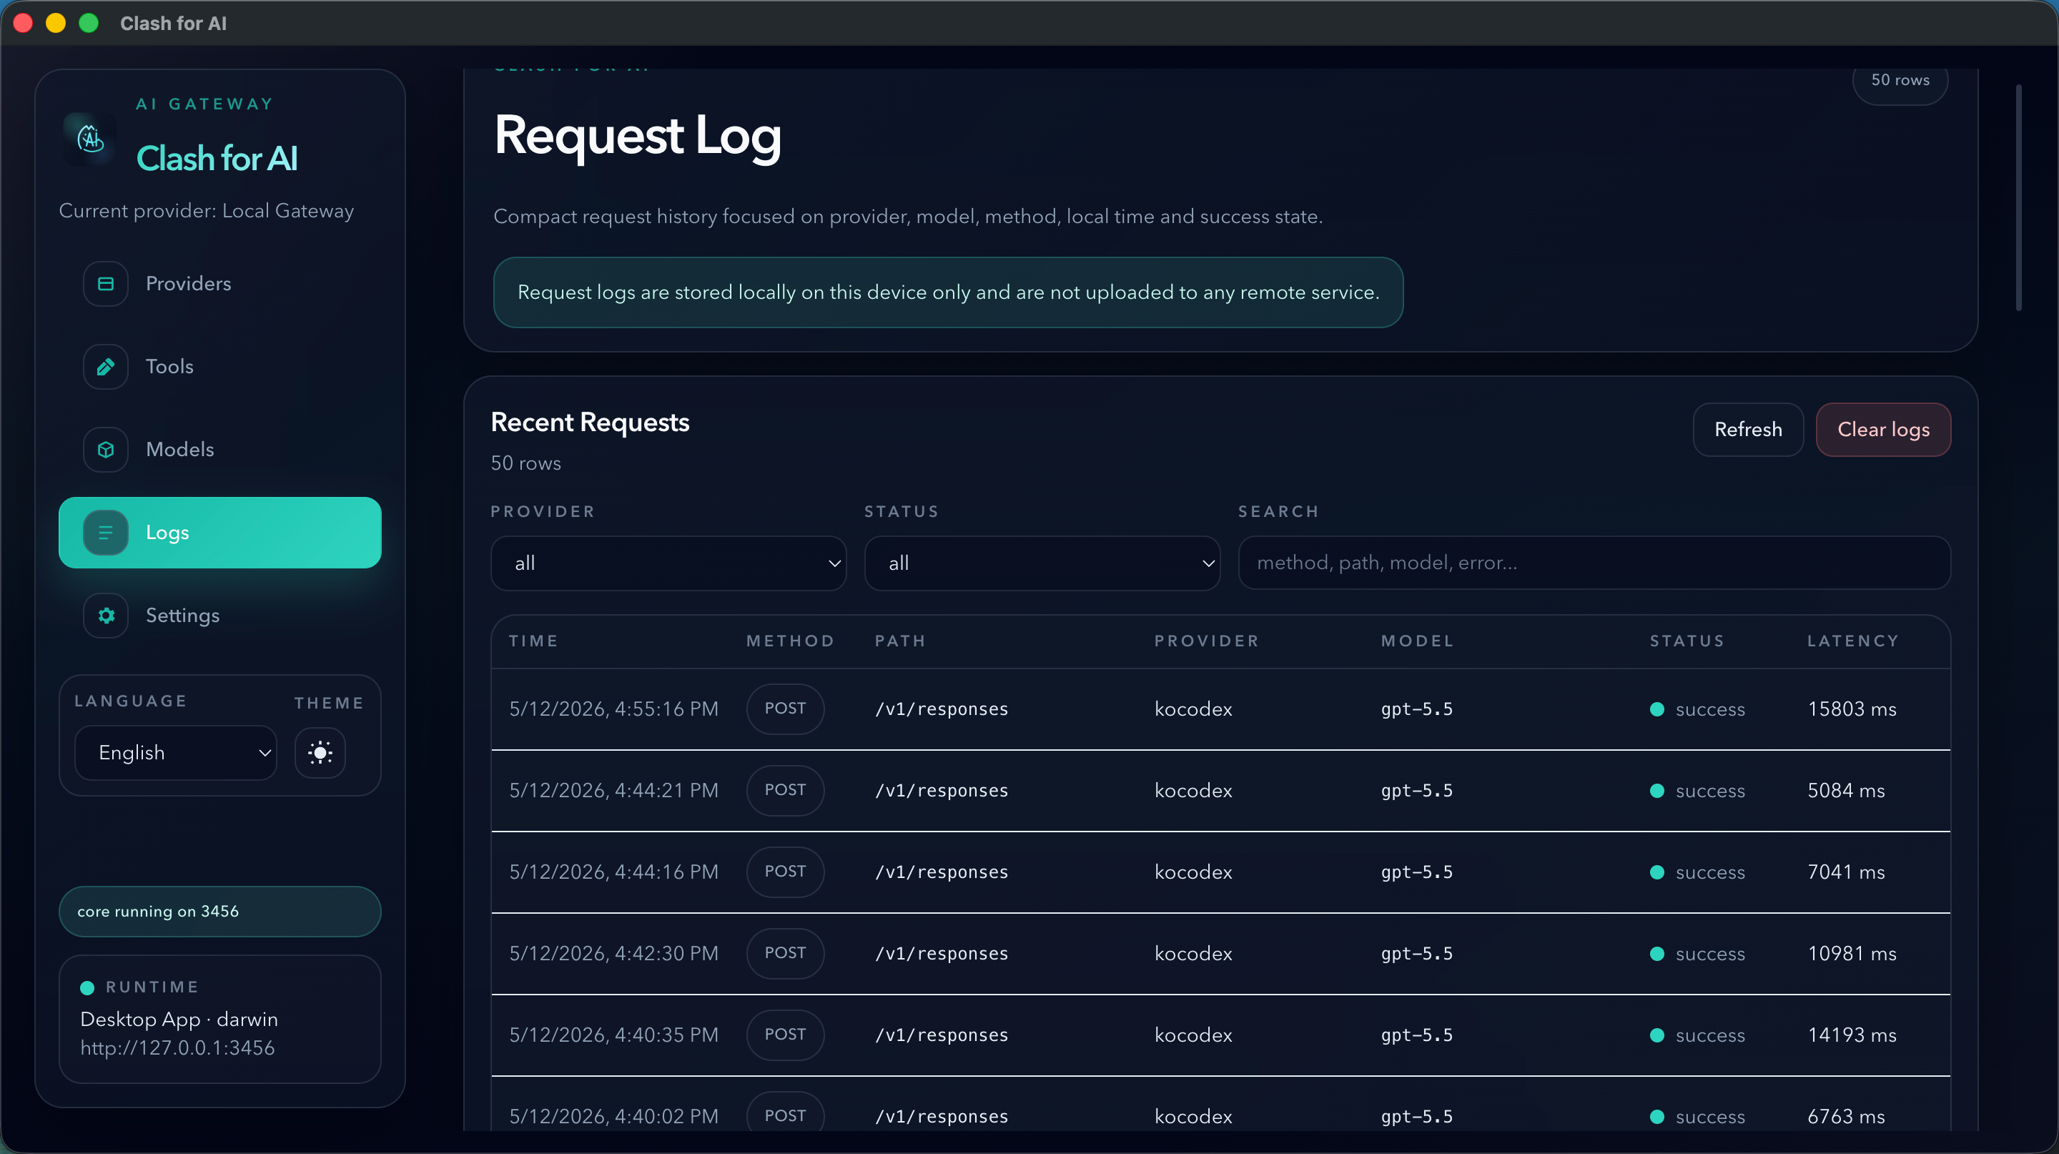Click the Recent Requests heading
The width and height of the screenshot is (2059, 1154).
pyautogui.click(x=590, y=423)
